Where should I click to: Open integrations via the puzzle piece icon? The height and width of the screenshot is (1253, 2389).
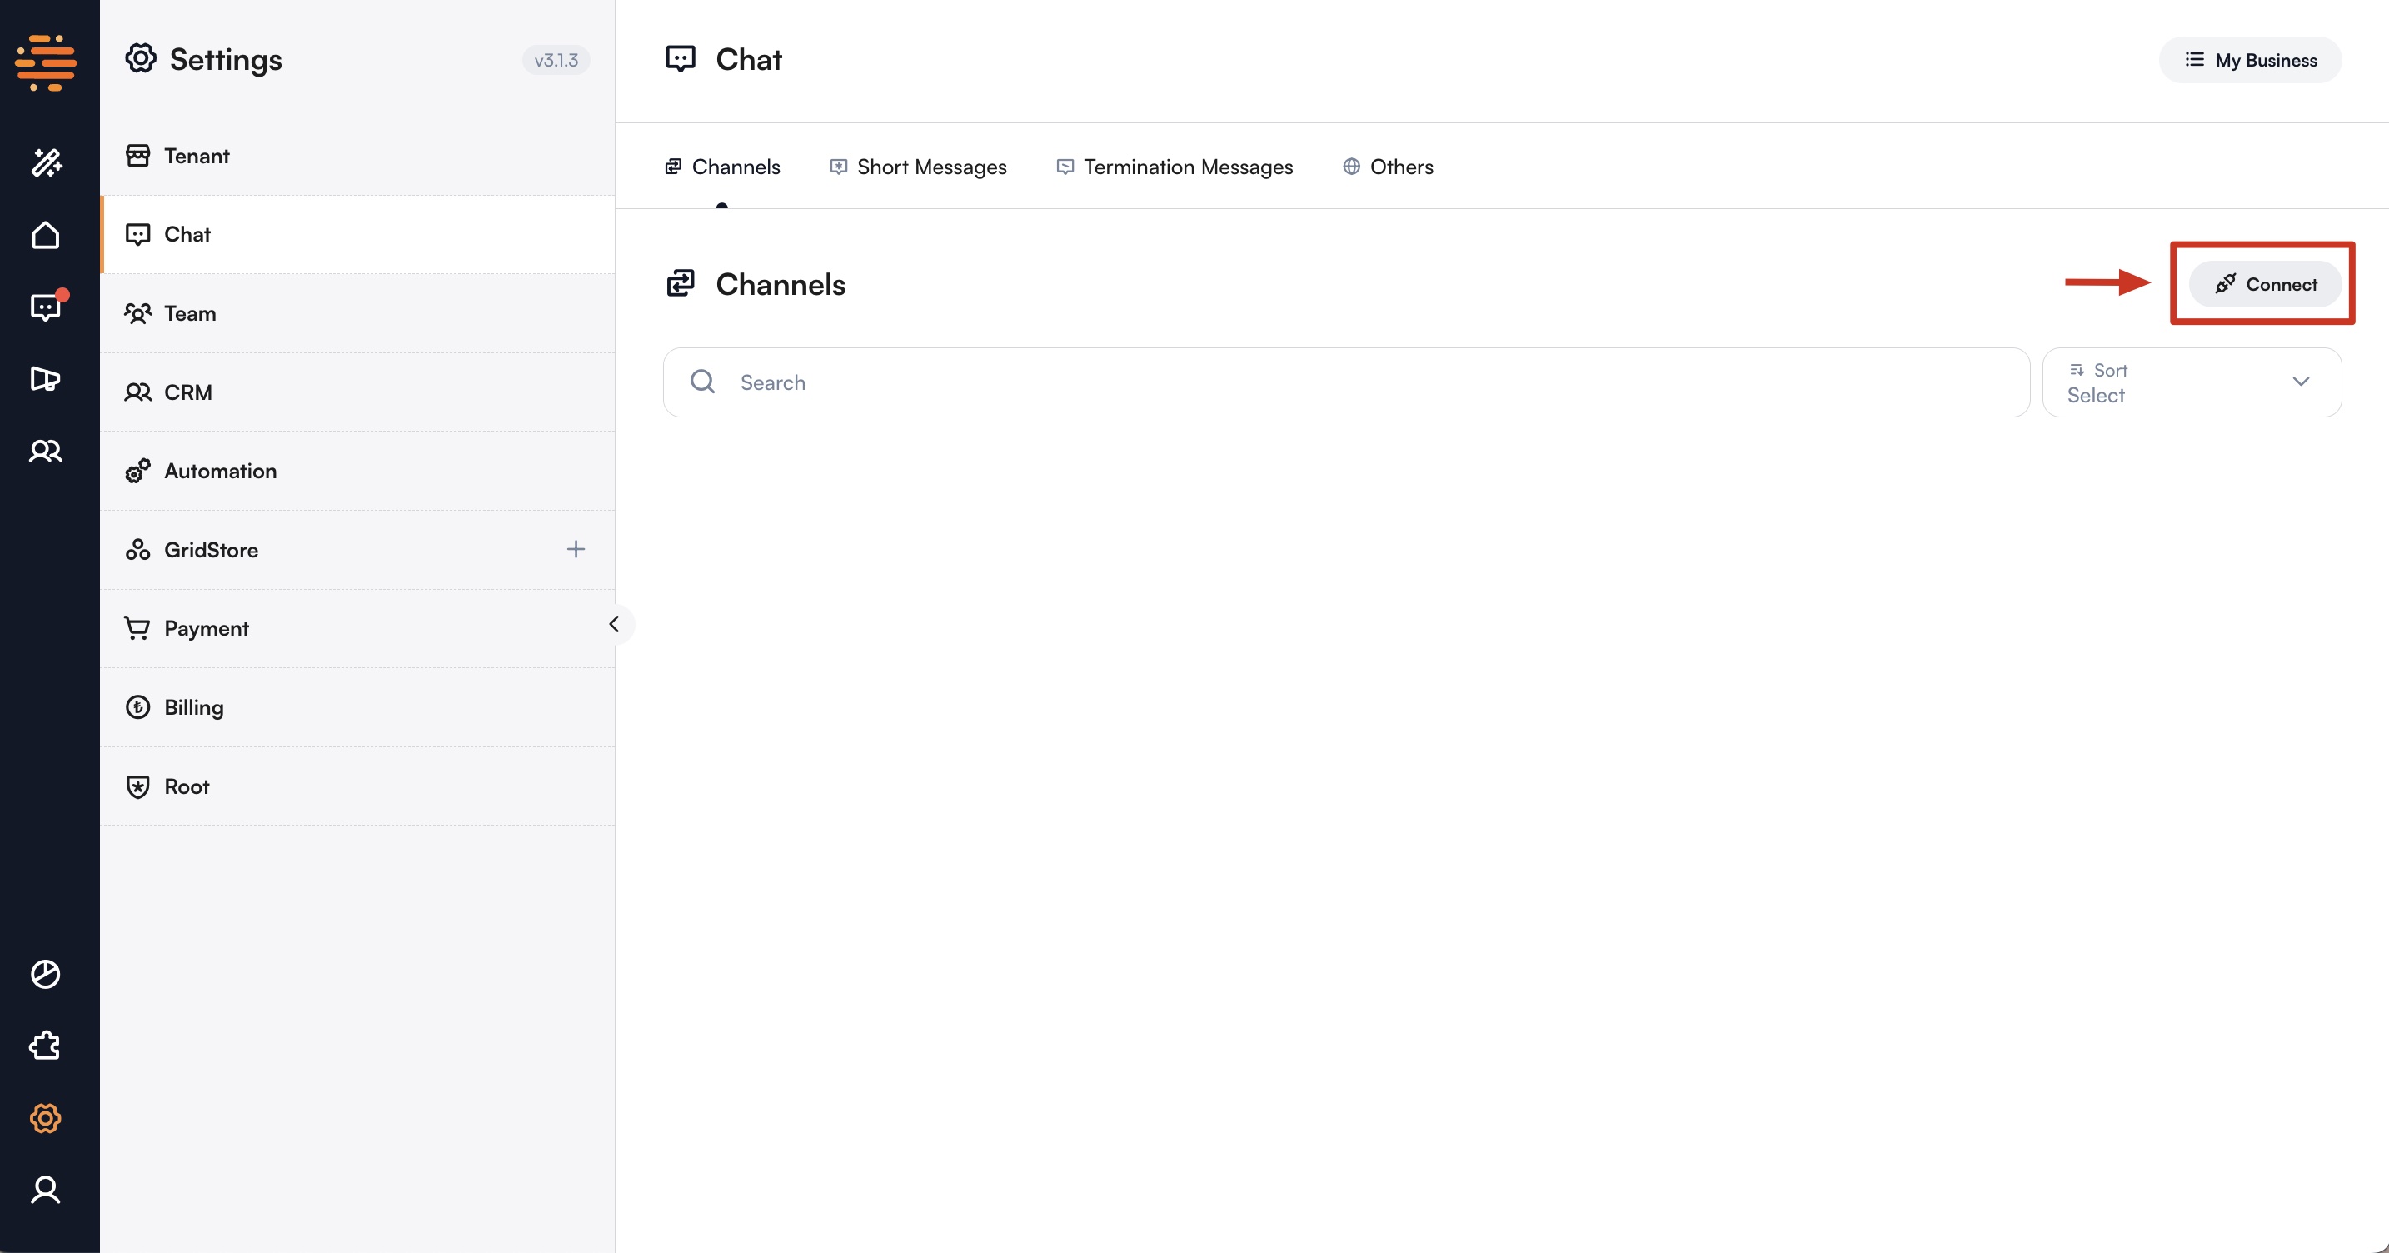(x=46, y=1046)
